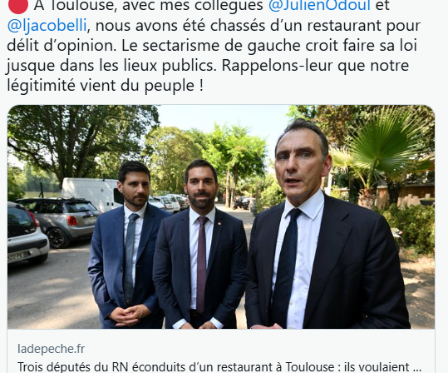Open headline "Trois députés du RN éconduits"
The width and height of the screenshot is (448, 373).
coord(219,366)
